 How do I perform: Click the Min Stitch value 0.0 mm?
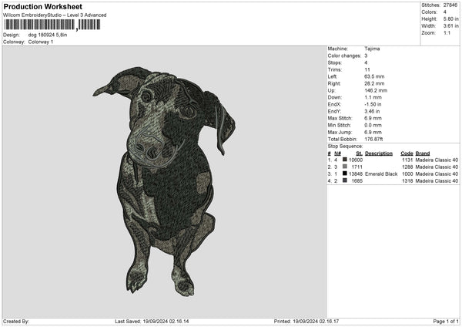373,125
